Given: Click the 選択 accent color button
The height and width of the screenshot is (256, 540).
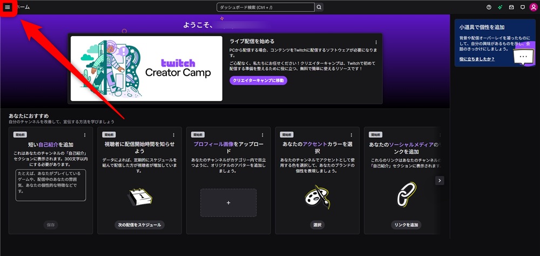Looking at the screenshot, I should pos(317,225).
